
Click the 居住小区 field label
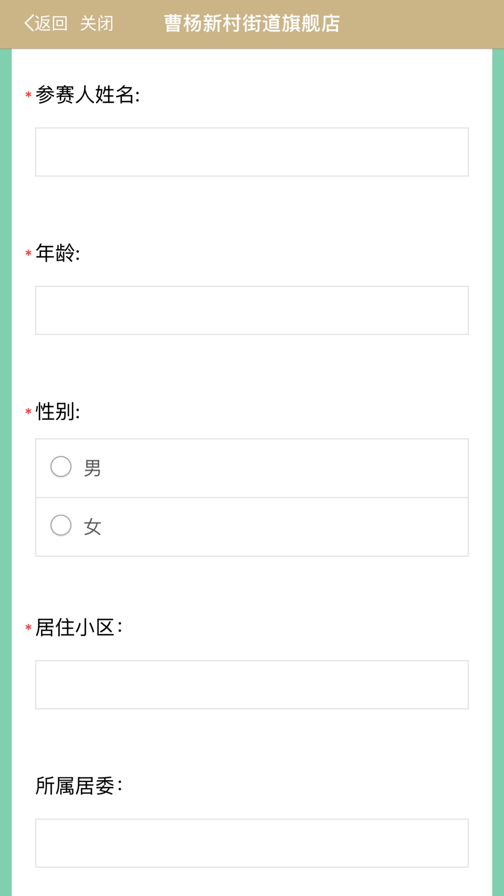[x=79, y=627]
